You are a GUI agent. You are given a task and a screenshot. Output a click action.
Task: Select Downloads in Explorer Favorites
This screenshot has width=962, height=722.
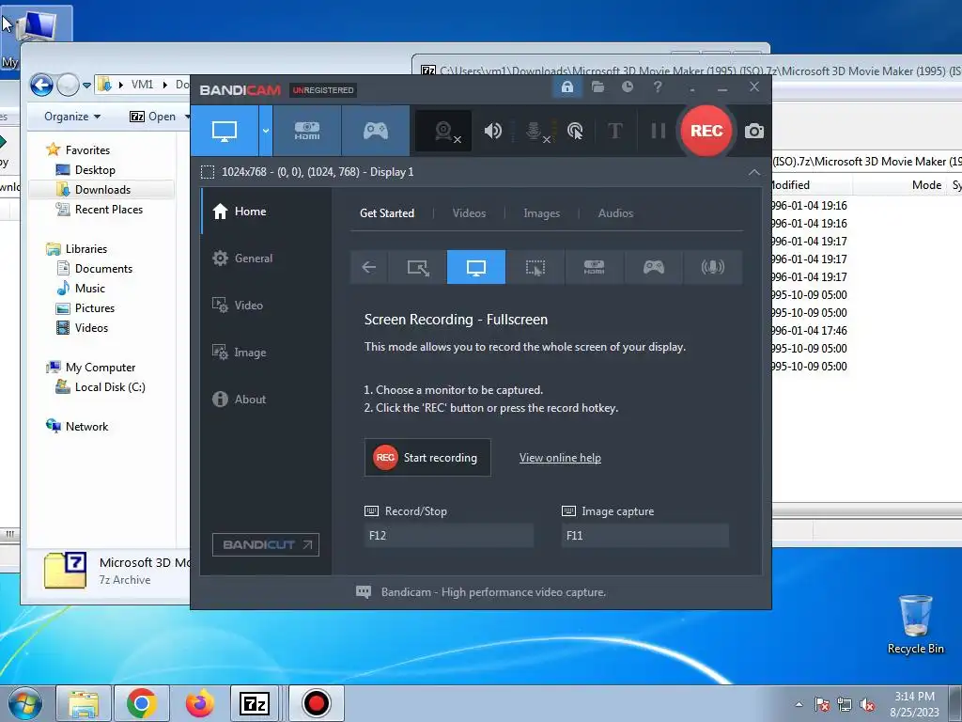point(102,190)
